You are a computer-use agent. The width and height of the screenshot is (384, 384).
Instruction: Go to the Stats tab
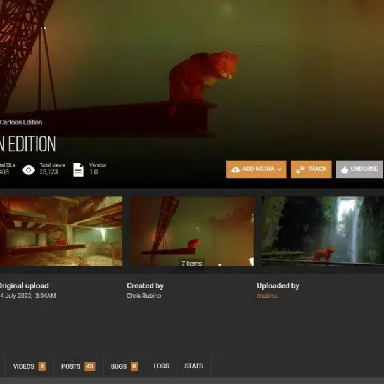193,366
